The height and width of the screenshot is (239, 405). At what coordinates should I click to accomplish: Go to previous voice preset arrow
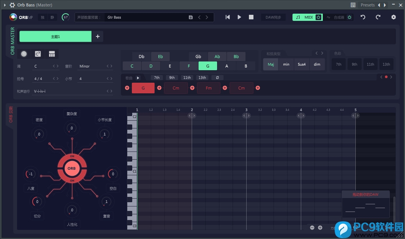click(x=199, y=17)
